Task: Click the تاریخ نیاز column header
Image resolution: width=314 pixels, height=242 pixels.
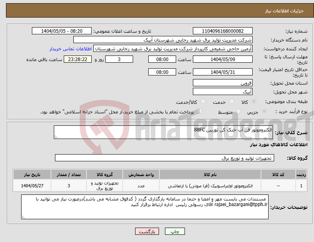Action: (x=32, y=175)
